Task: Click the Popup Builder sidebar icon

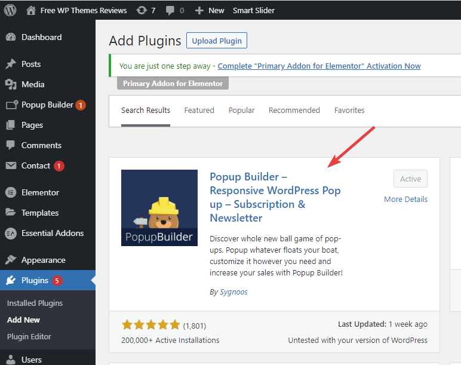Action: point(12,105)
